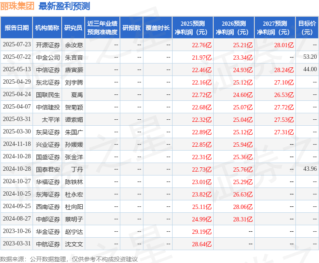319x263 pixels.
Task: Click 兴业证券 institution cell
Action: [48, 145]
